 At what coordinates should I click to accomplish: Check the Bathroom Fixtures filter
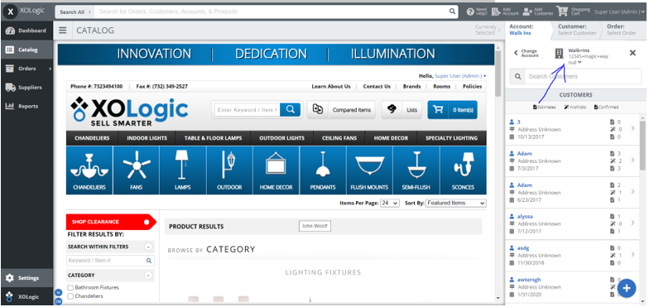click(70, 287)
